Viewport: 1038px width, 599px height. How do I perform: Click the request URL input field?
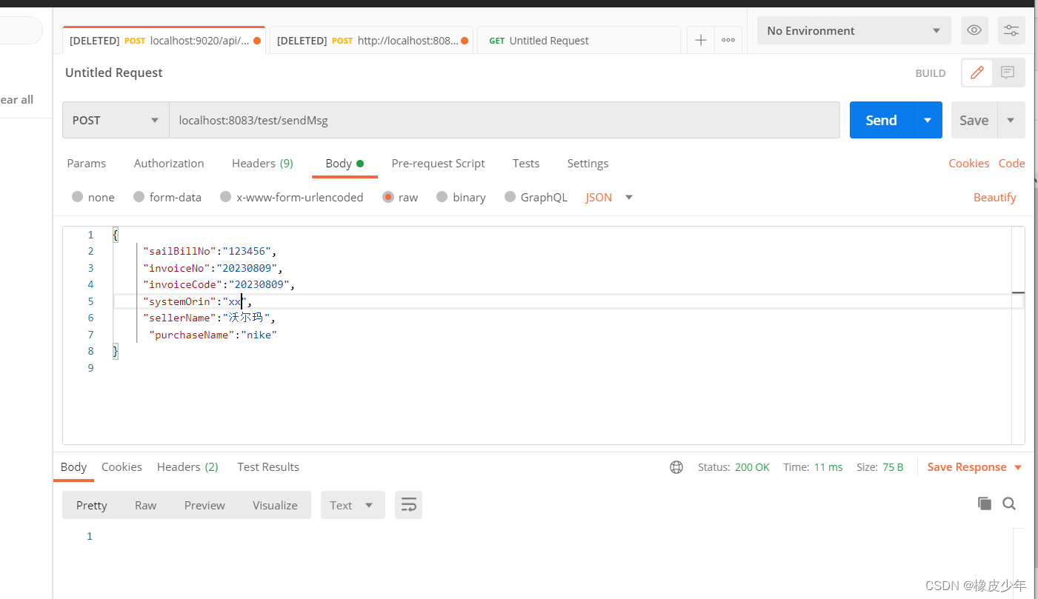click(505, 120)
